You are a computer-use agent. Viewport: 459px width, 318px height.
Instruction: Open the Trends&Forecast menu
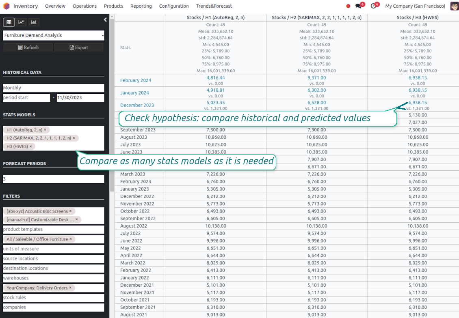pyautogui.click(x=214, y=6)
